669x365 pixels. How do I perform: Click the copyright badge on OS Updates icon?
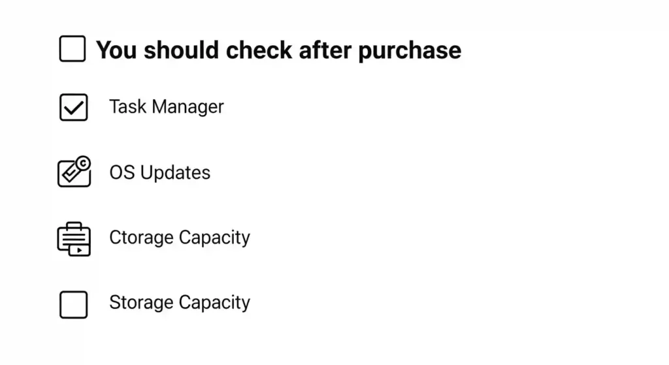84,163
